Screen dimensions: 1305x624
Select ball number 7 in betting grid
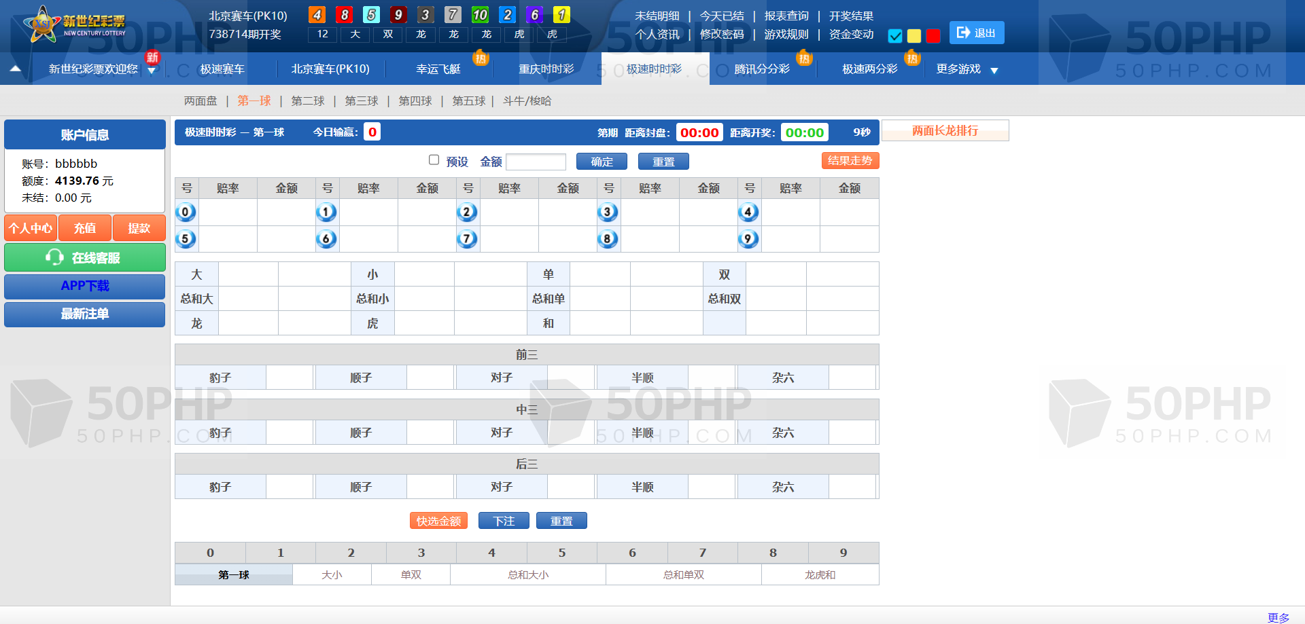(x=467, y=239)
